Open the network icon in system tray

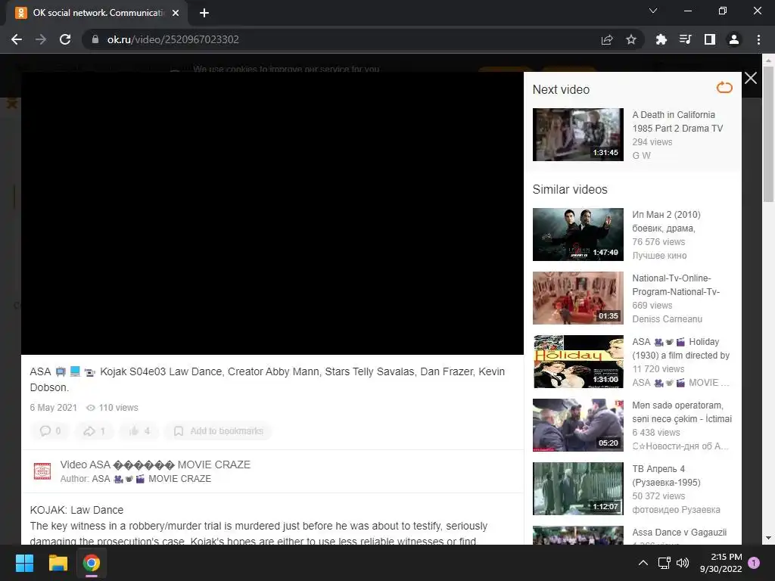664,563
